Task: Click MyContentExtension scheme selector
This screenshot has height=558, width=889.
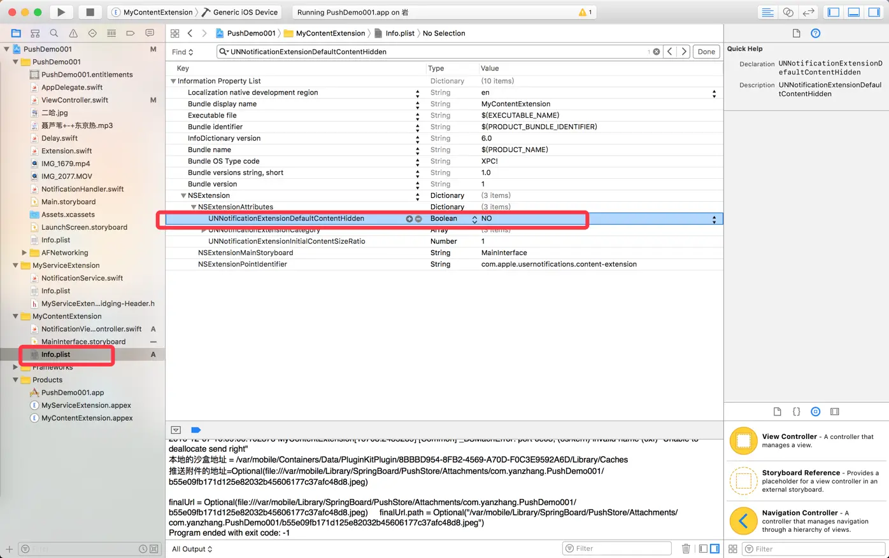Action: coord(152,12)
